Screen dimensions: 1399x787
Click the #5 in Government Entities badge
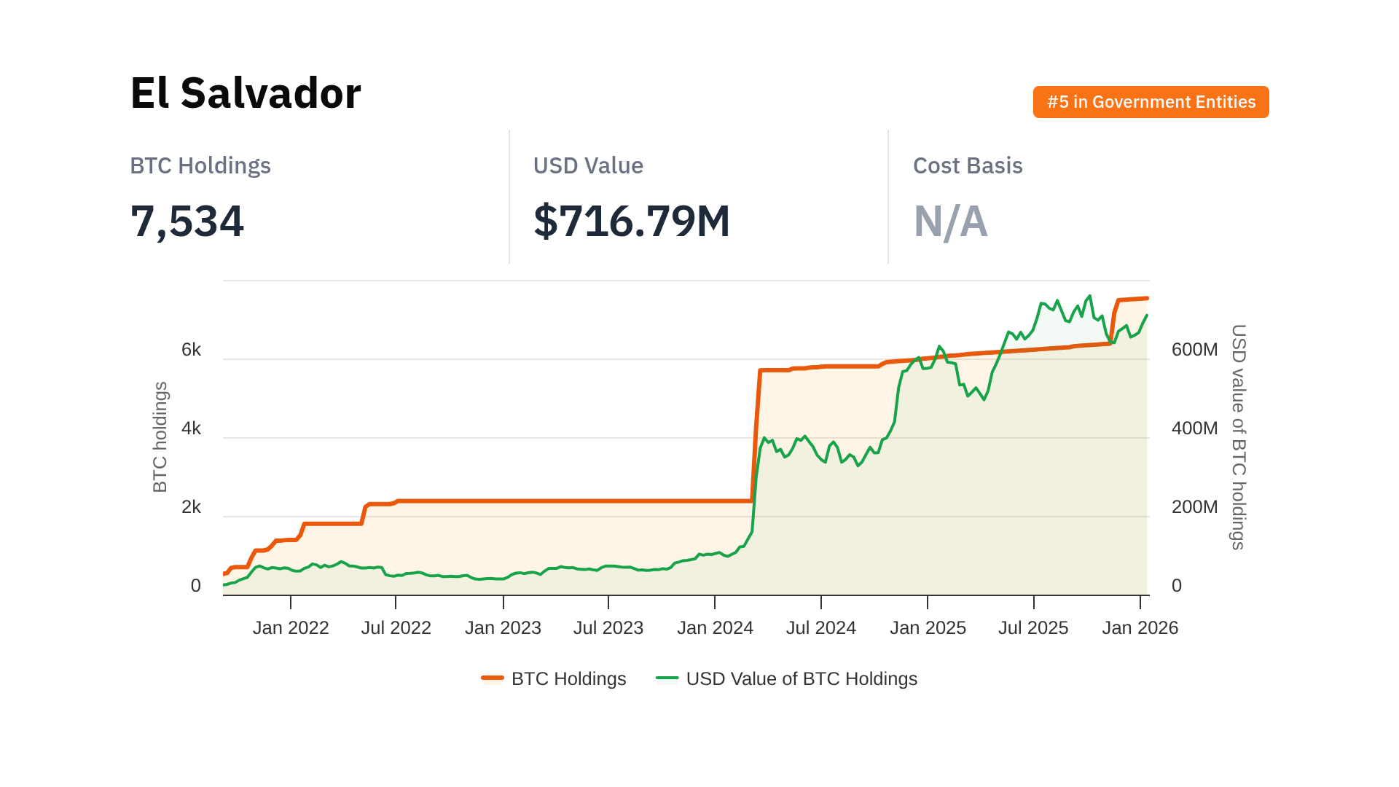(1151, 102)
